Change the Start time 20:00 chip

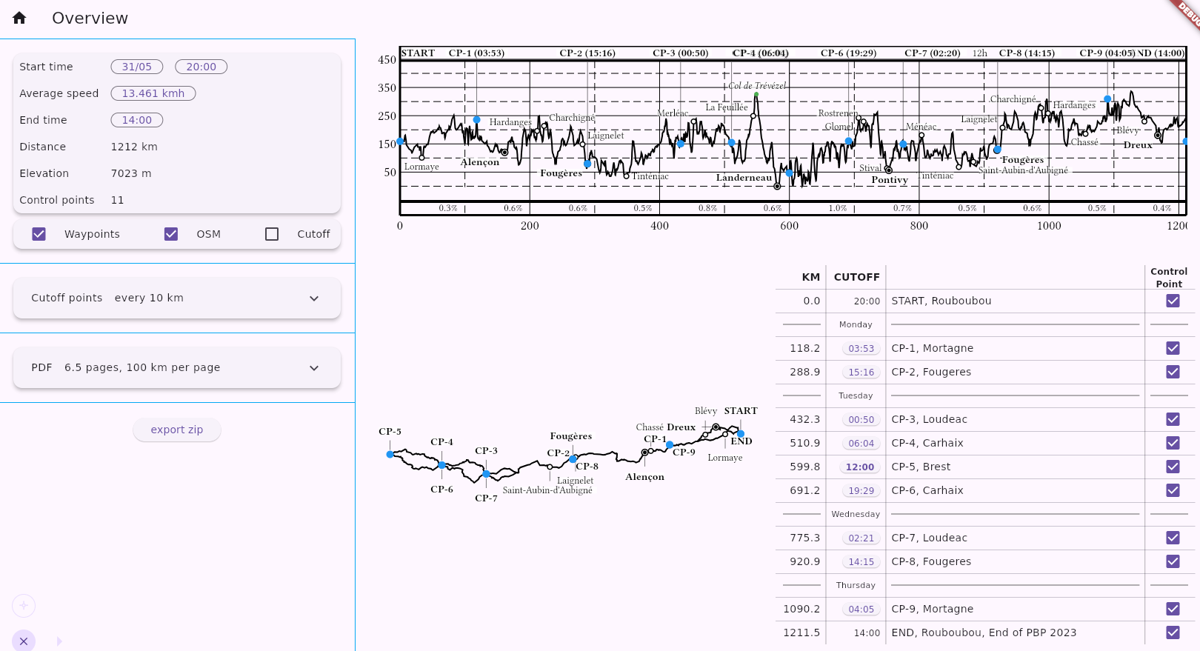[x=201, y=67]
